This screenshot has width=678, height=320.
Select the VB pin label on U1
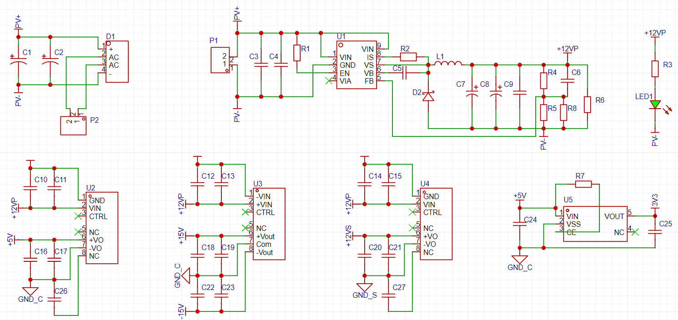pos(369,73)
